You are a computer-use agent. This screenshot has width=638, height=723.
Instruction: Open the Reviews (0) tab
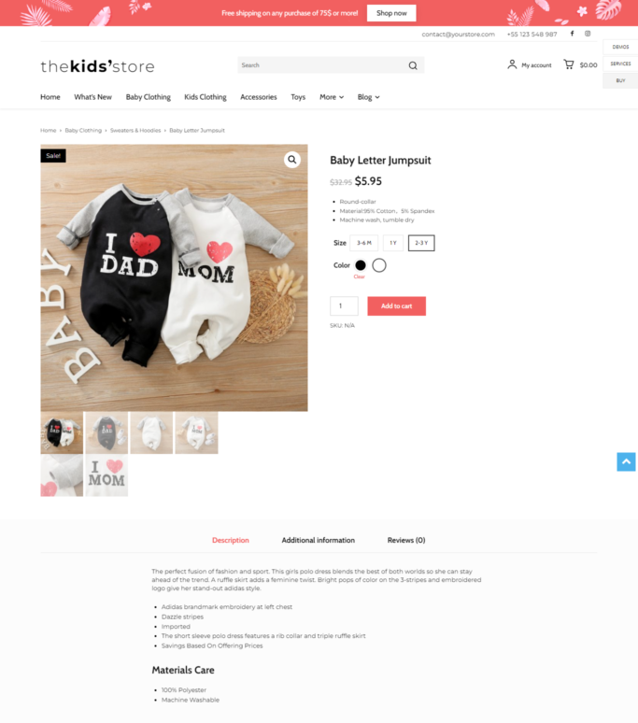point(406,540)
